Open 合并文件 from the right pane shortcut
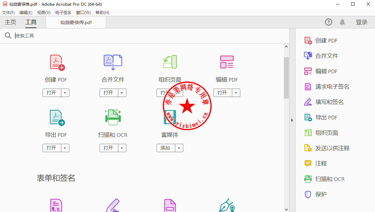The width and height of the screenshot is (375, 212). [321, 56]
